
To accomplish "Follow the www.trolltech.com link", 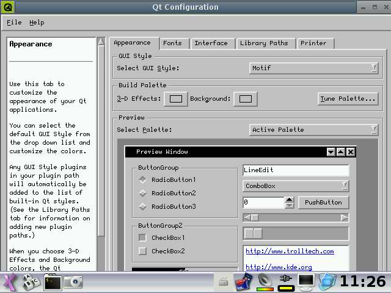I will click(290, 251).
